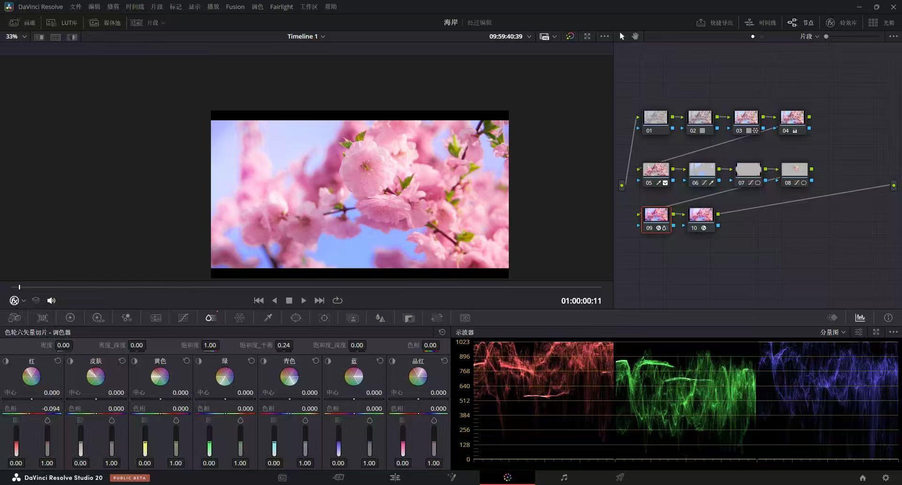Toggle the 黄色 vector enable icon
902x485 pixels.
[x=134, y=361]
